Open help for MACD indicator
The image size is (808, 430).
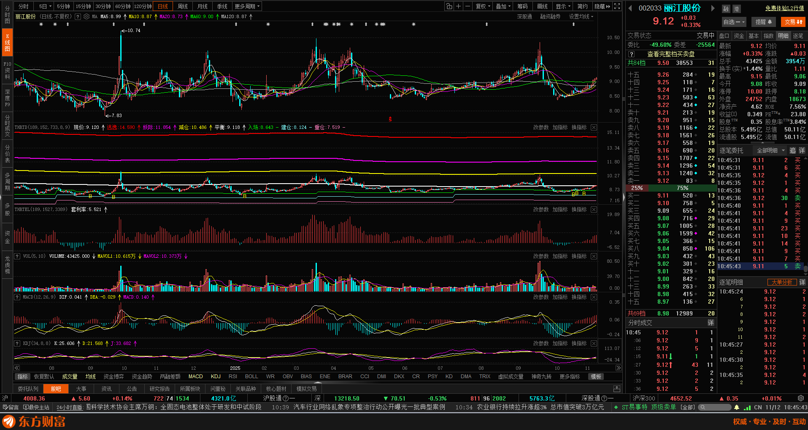[17, 297]
